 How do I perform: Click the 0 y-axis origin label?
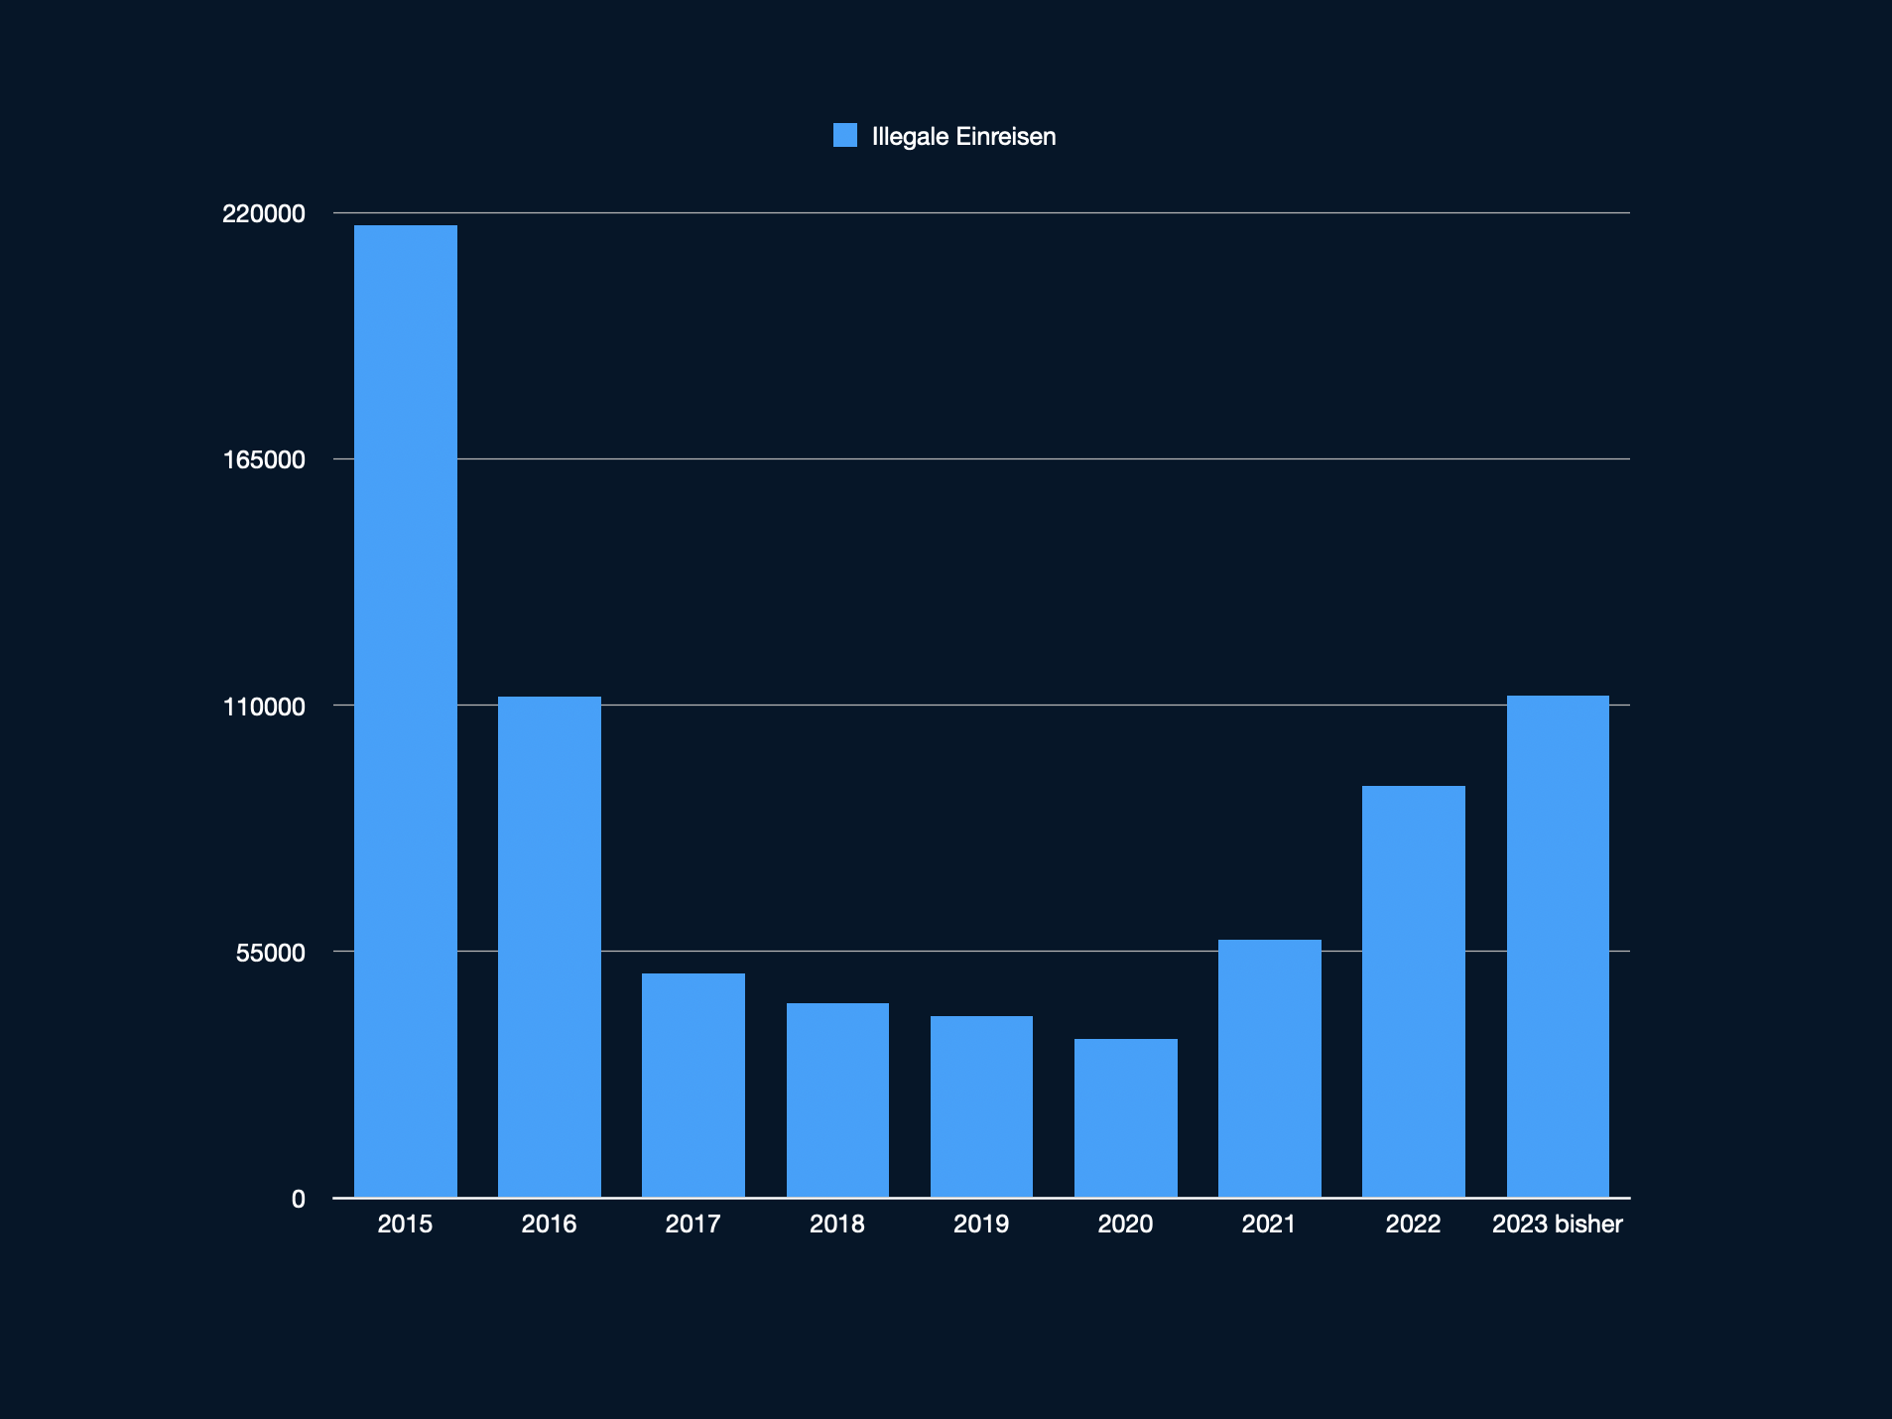coord(298,1199)
